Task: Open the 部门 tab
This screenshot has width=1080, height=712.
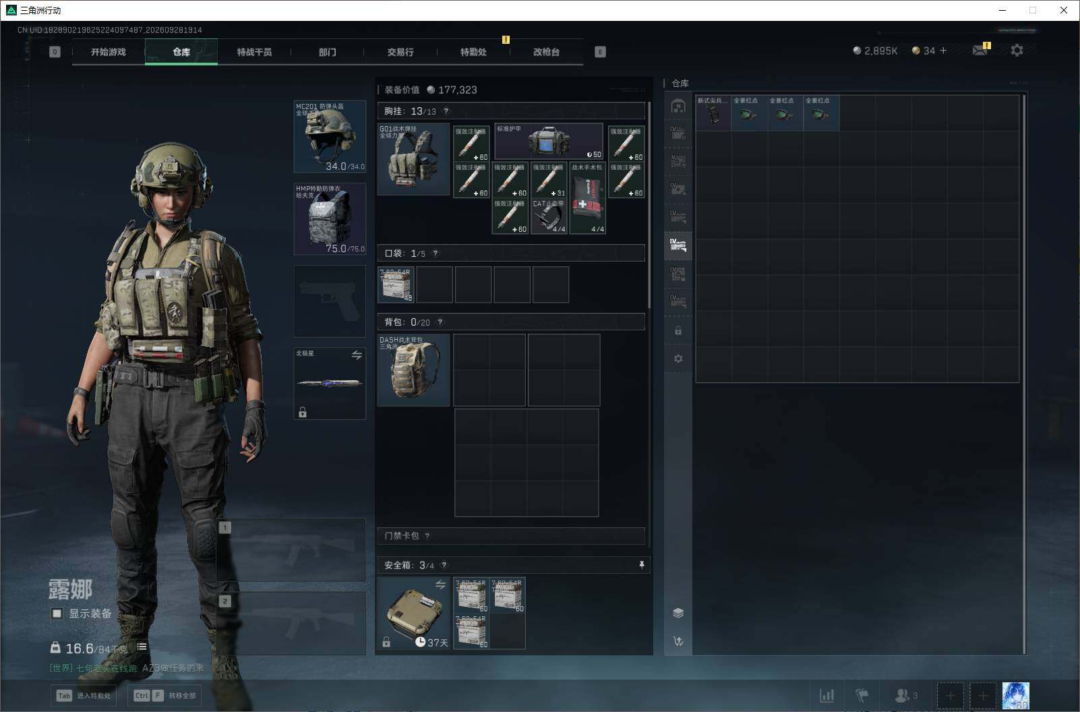Action: click(x=328, y=52)
